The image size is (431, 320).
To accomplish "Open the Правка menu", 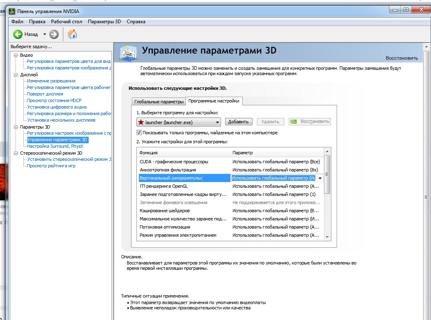I will [x=37, y=21].
